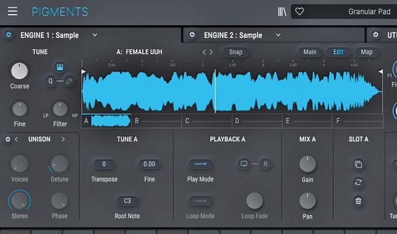Open the Play Mode selector
This screenshot has height=234, width=397.
(x=200, y=164)
